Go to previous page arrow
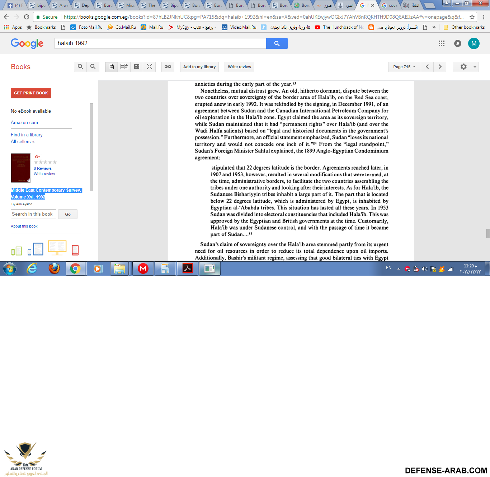Screen dimensions: 490x477 [x=427, y=67]
